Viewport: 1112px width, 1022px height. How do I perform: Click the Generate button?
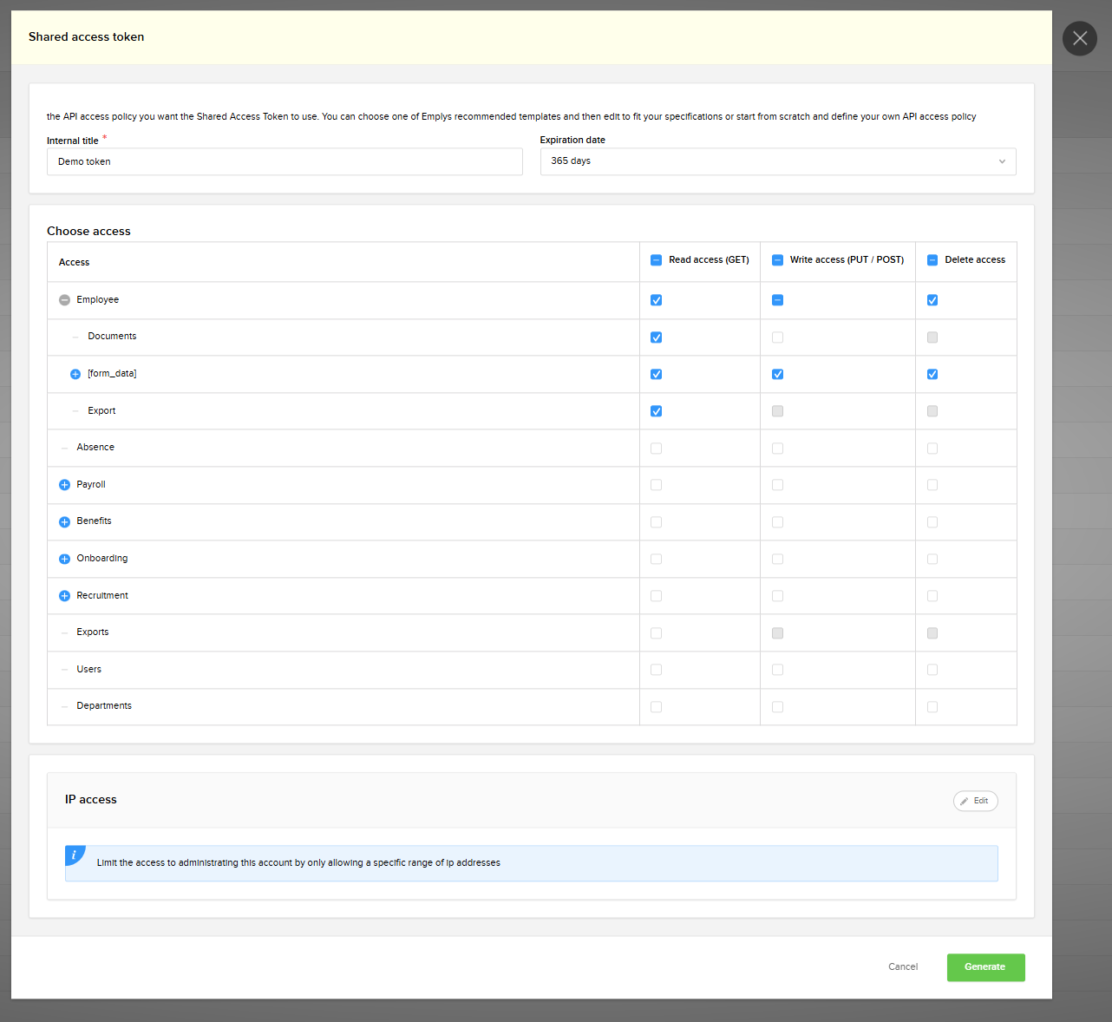985,967
